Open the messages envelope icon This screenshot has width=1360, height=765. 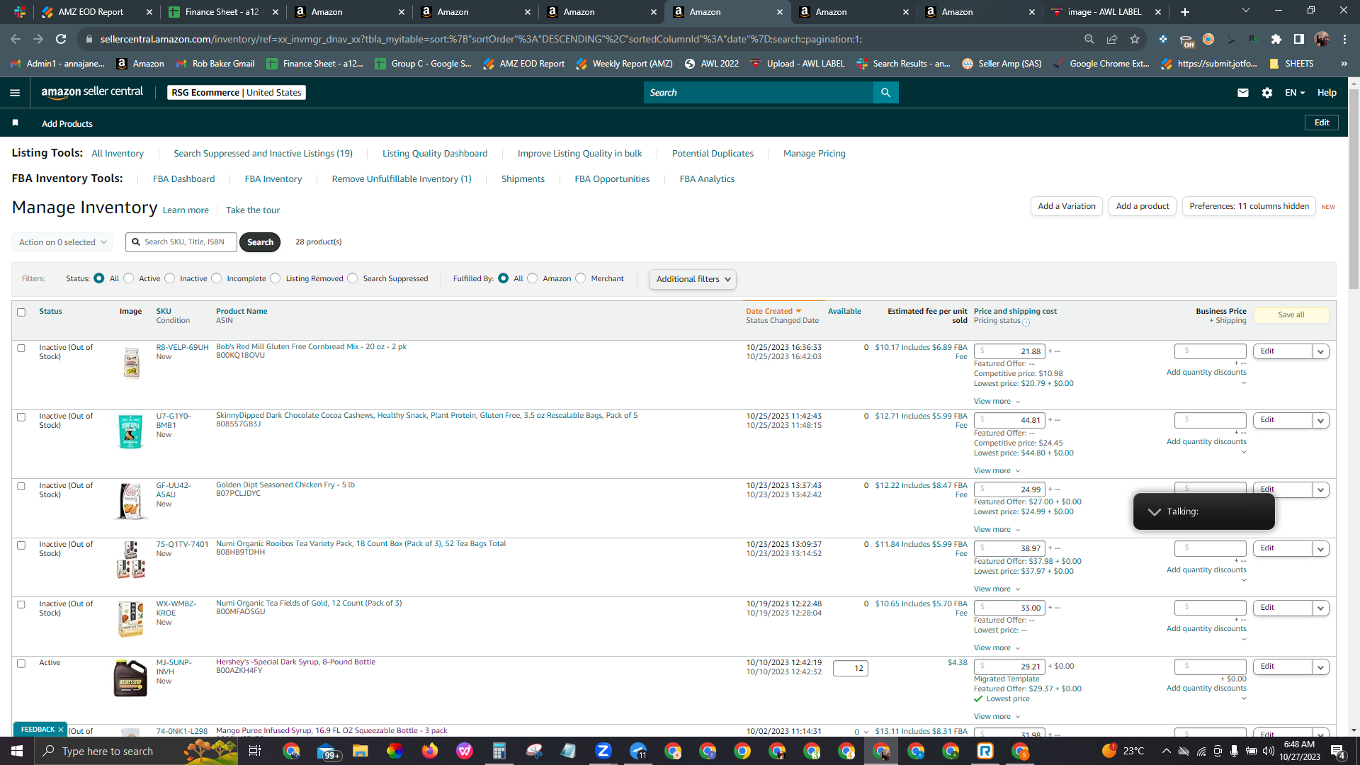1243,93
